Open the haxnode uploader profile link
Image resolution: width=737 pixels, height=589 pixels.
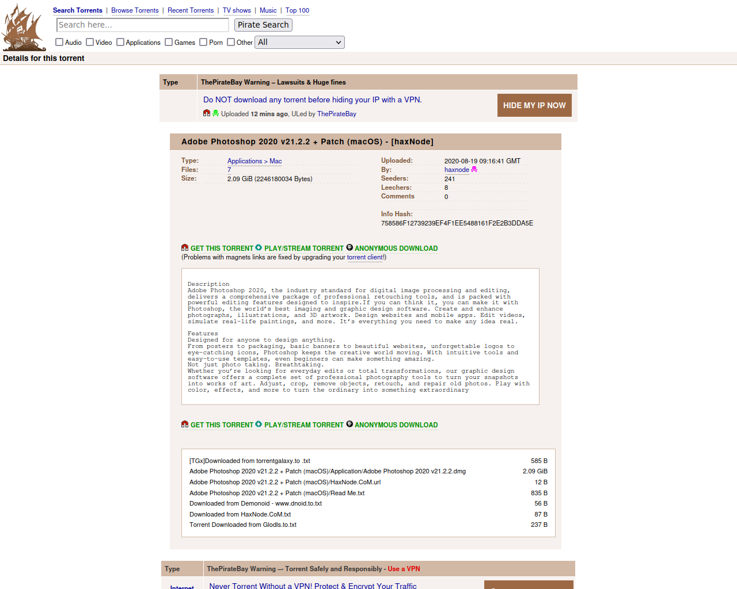click(x=457, y=170)
